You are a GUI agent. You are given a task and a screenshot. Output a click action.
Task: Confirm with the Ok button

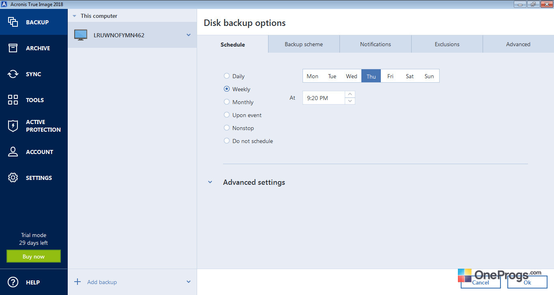527,282
